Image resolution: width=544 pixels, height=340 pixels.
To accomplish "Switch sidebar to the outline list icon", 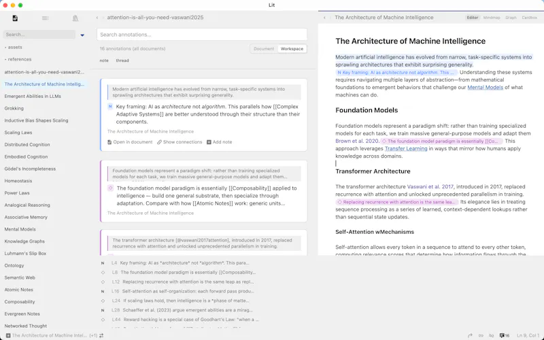I will pyautogui.click(x=45, y=18).
